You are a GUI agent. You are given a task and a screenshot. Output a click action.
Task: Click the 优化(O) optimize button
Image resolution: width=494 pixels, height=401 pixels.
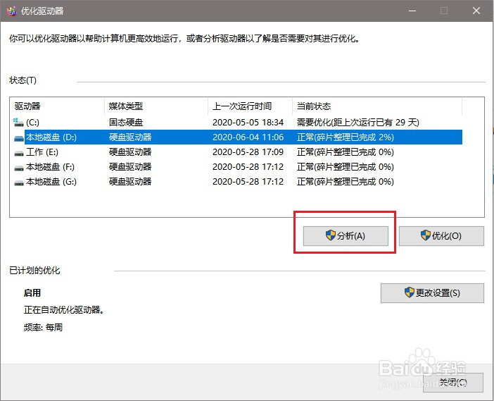[x=441, y=235]
